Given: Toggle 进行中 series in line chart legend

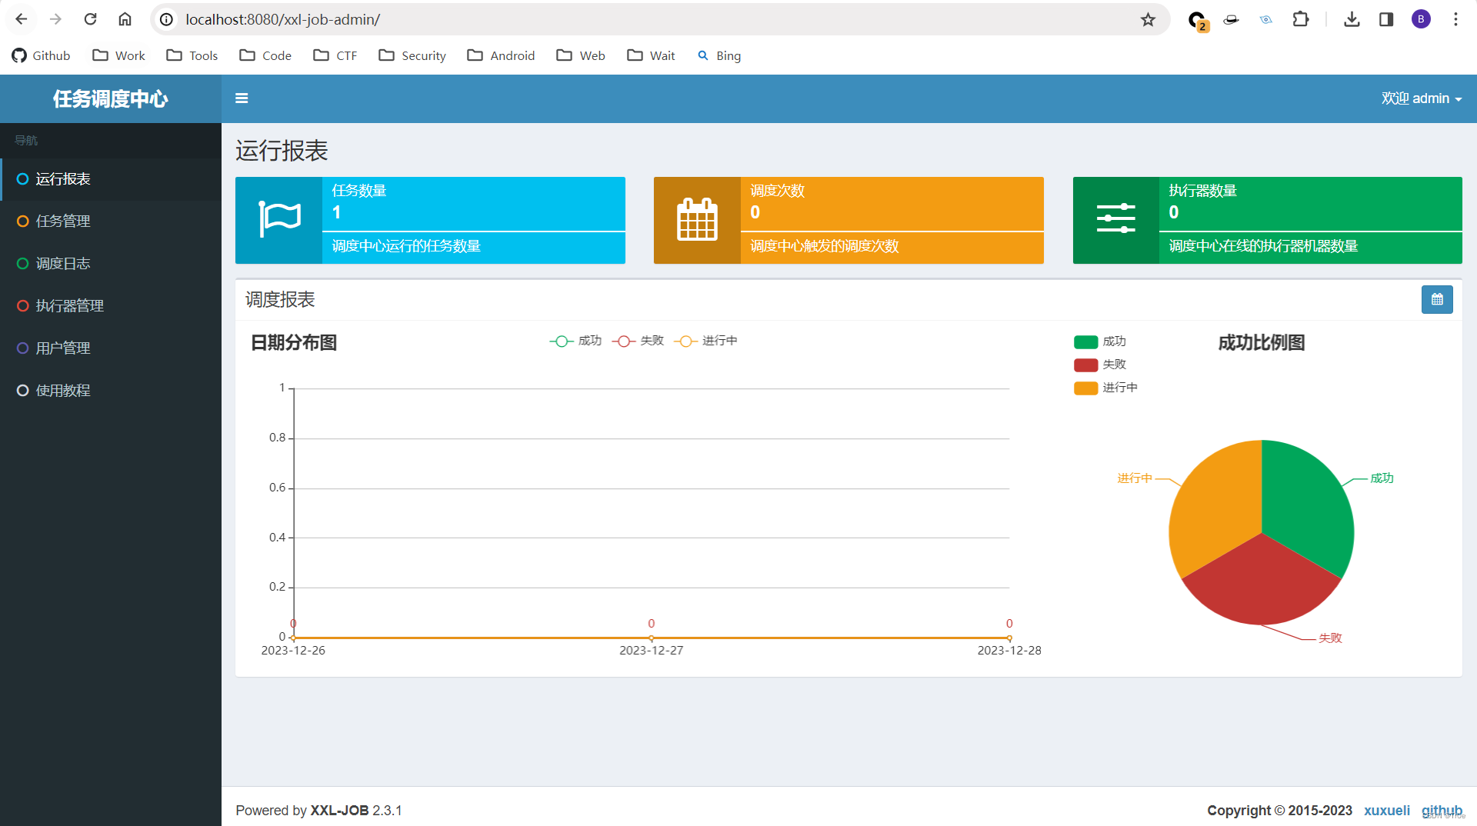Looking at the screenshot, I should [705, 341].
